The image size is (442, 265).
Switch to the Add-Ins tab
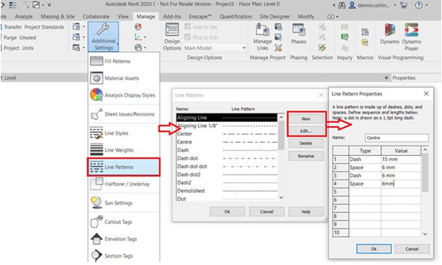pos(172,17)
